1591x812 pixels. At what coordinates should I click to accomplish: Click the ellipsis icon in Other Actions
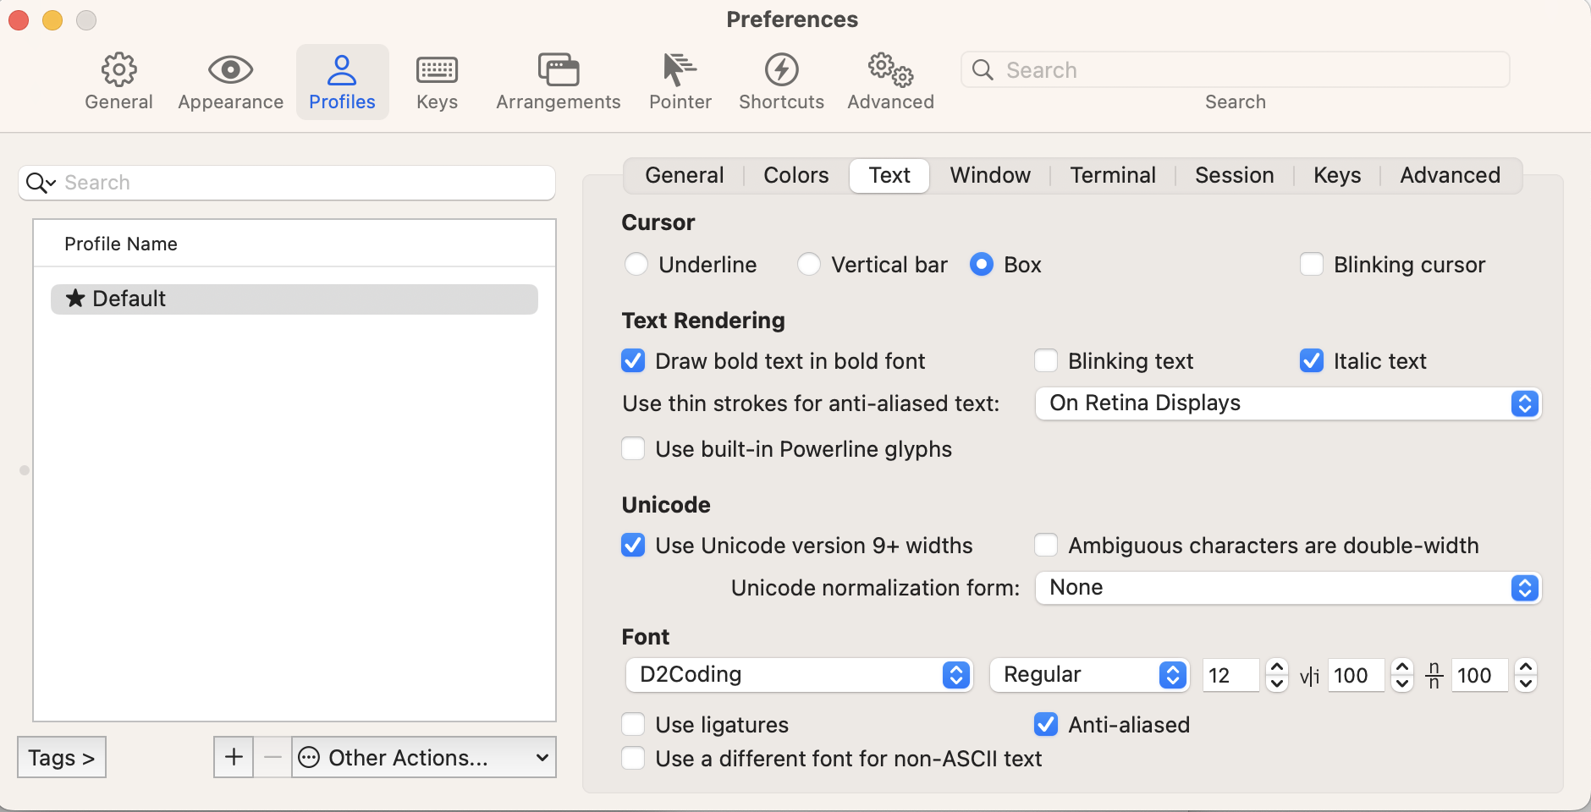pos(309,757)
